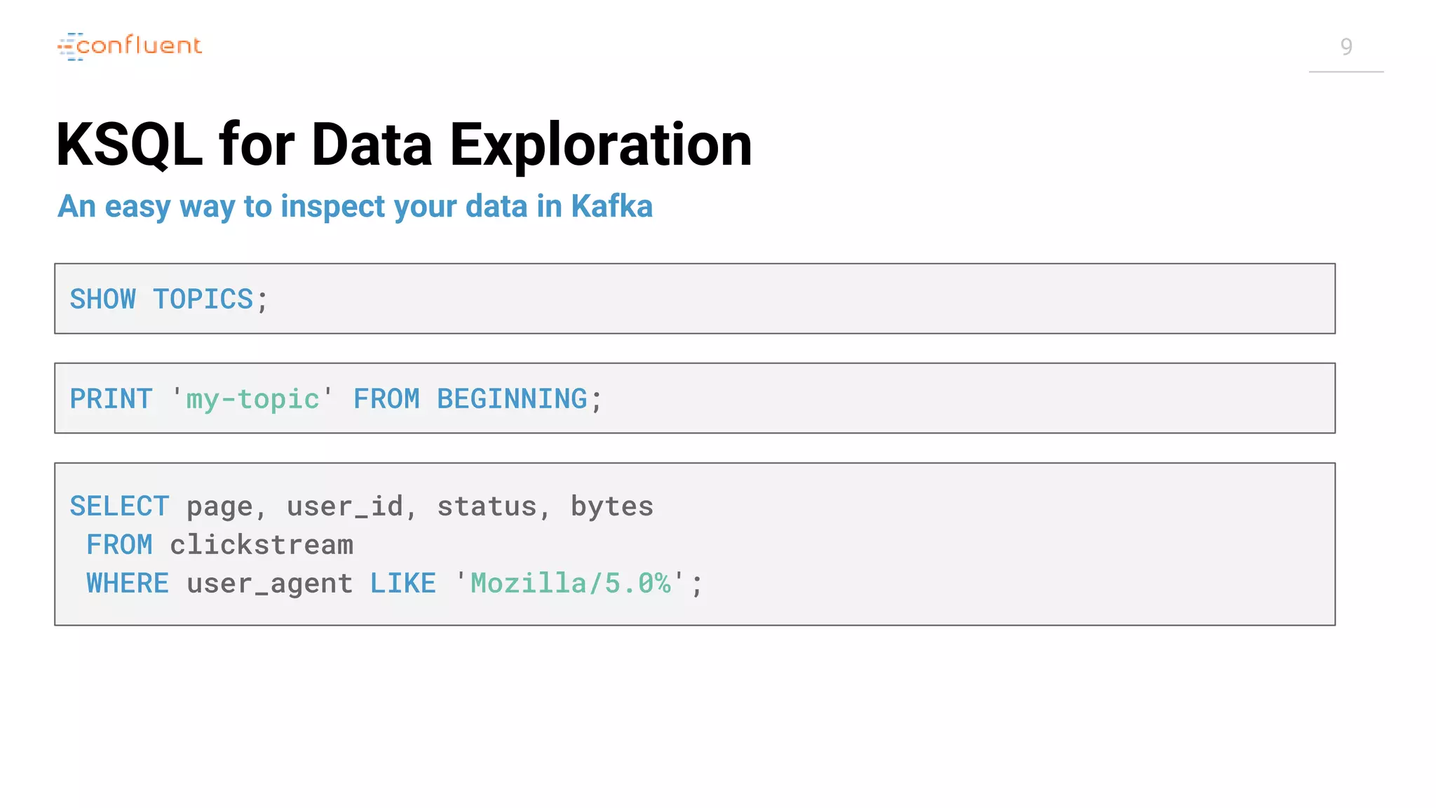Click the 'SHOW TOPICS;' code statement
Image resolution: width=1436 pixels, height=808 pixels.
(169, 299)
